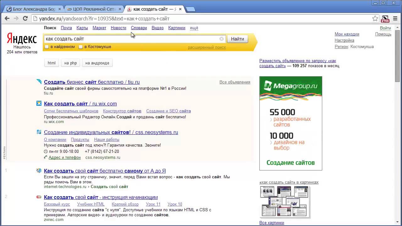Click the Найти search button
The width and height of the screenshot is (402, 226).
237,39
